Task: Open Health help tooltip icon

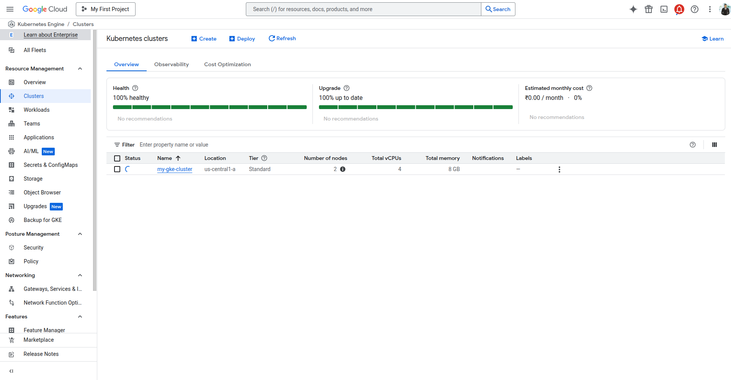Action: point(135,88)
